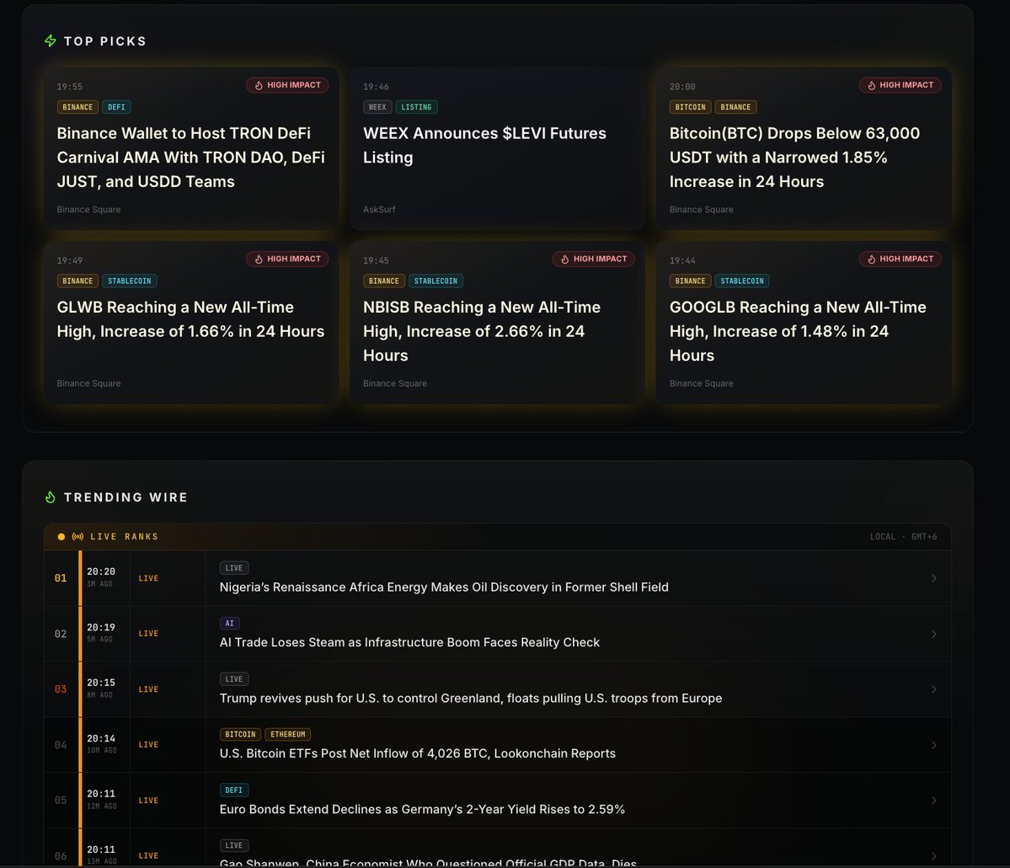This screenshot has width=1010, height=868.
Task: Select BINANCE tag on NBISB card
Action: (384, 281)
